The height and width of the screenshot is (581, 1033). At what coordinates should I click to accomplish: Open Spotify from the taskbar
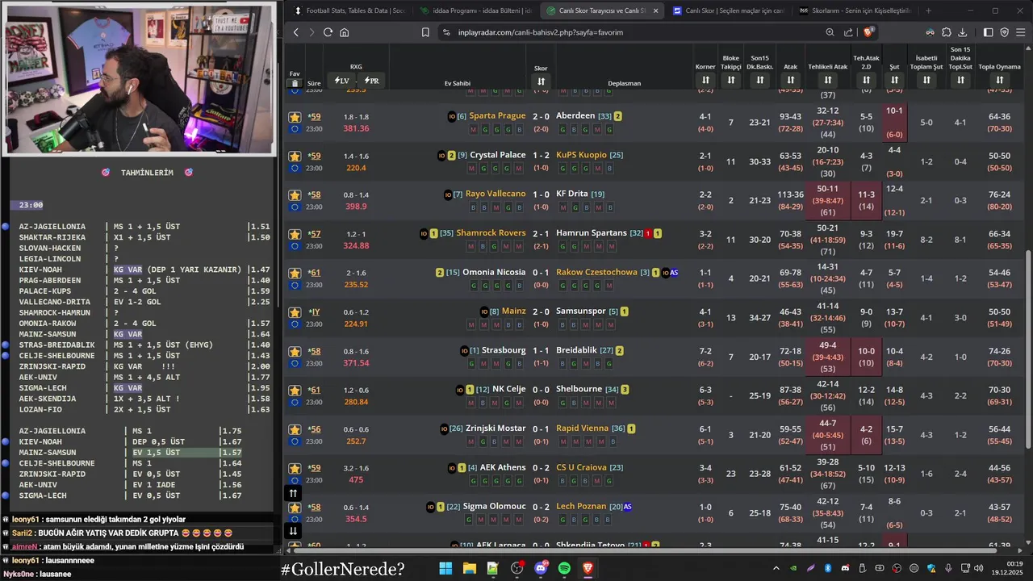564,569
